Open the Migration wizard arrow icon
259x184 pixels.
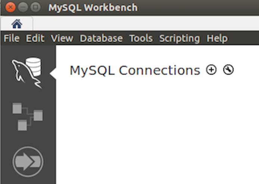(x=28, y=161)
